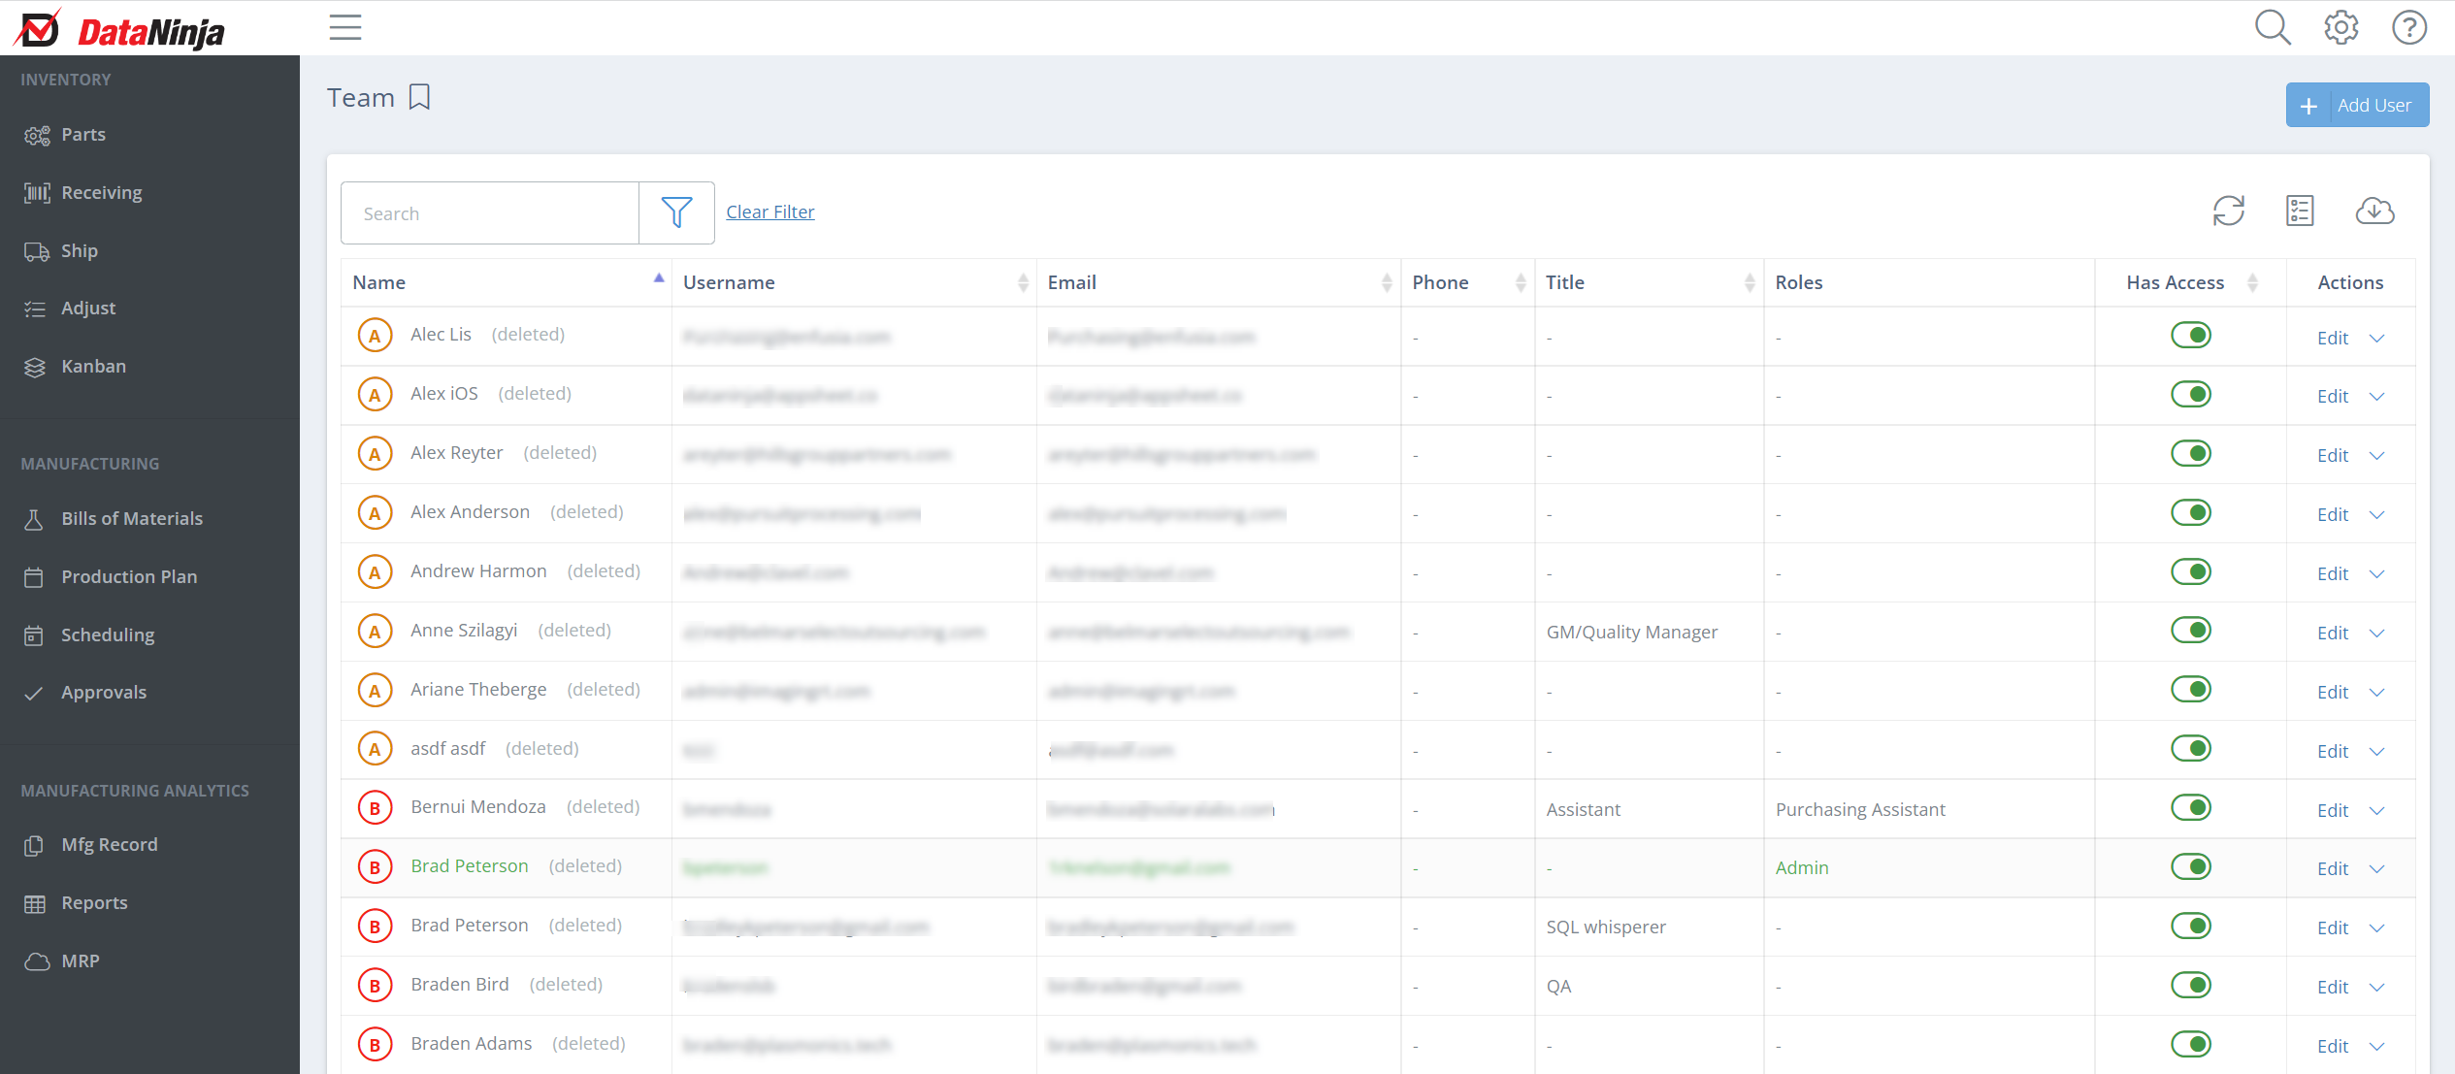Viewport: 2455px width, 1074px height.
Task: Go to Kanban in the sidebar
Action: coord(93,366)
